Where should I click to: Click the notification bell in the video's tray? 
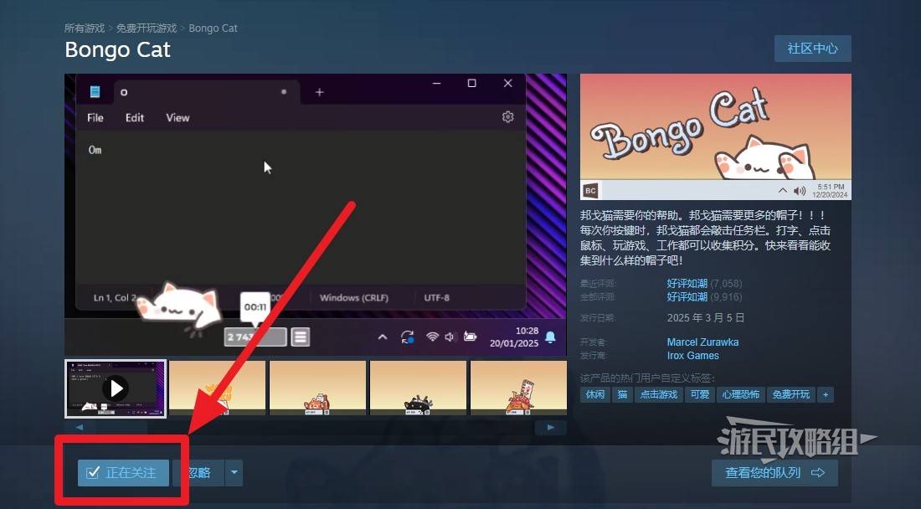pyautogui.click(x=550, y=337)
